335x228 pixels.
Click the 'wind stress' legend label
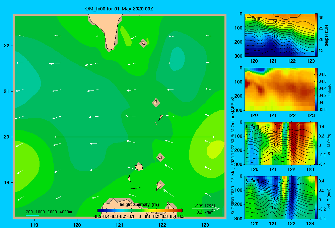pyautogui.click(x=205, y=205)
